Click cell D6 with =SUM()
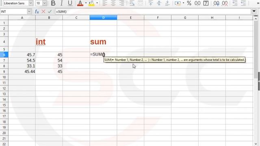 (x=103, y=55)
